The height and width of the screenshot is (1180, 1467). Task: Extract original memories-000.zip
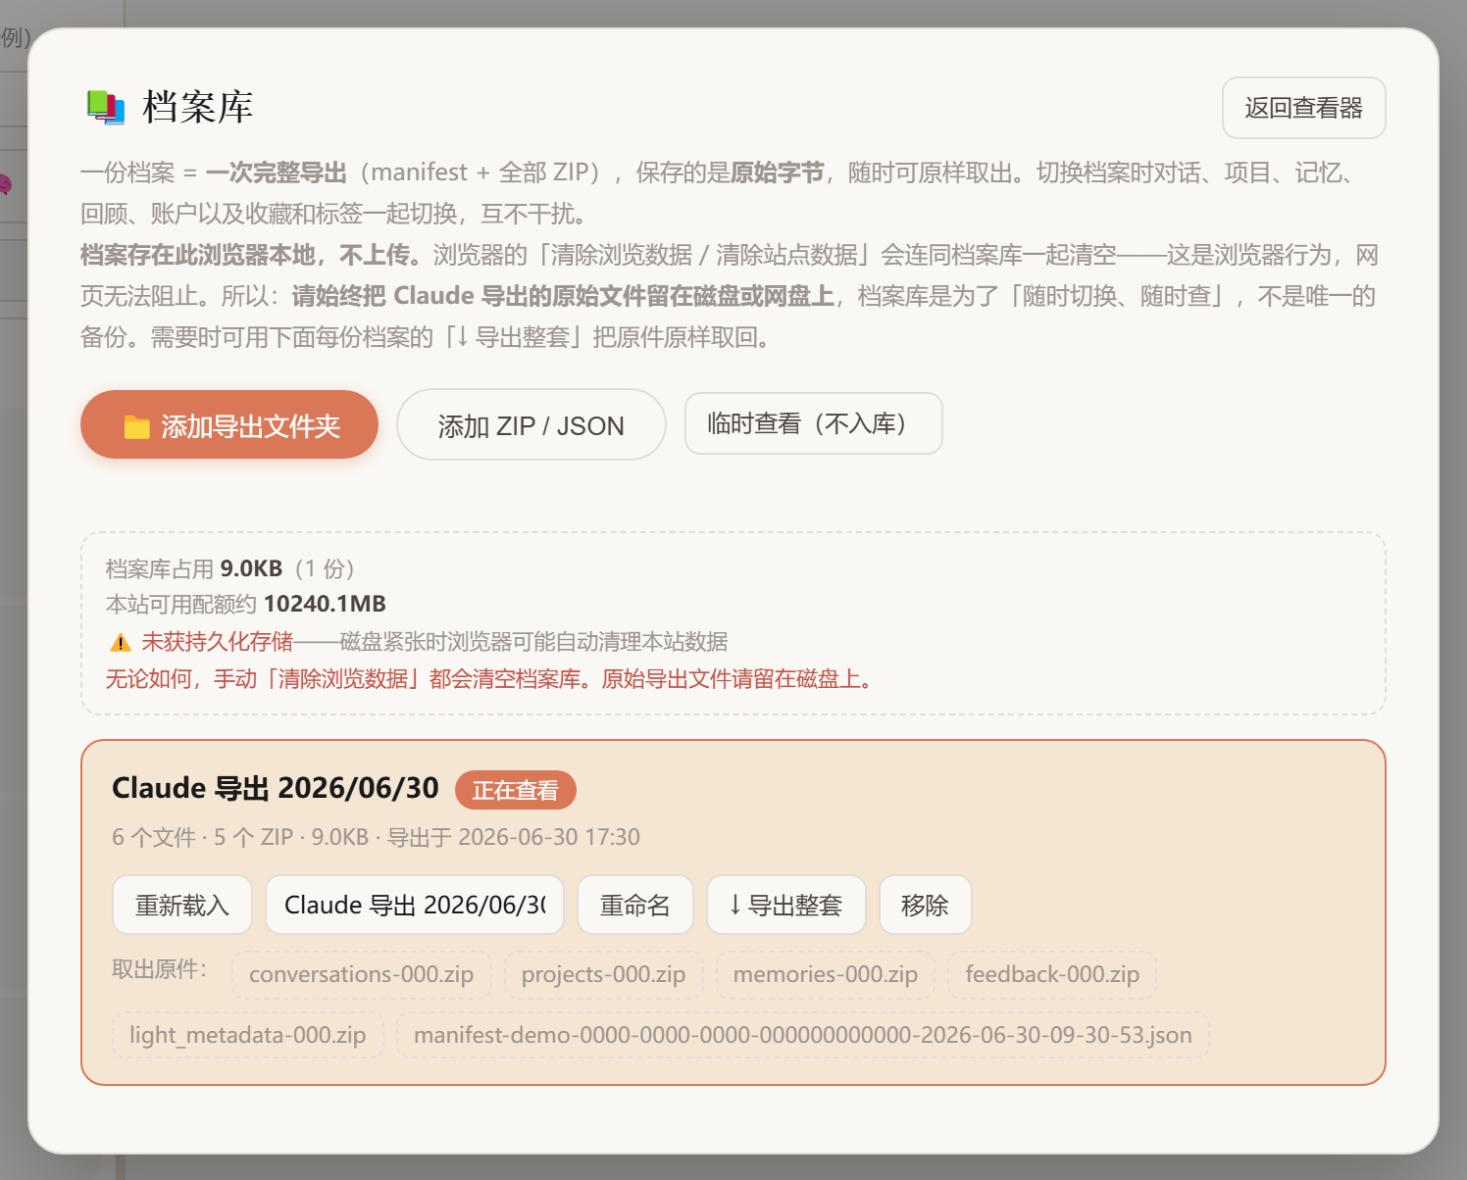[x=825, y=974]
